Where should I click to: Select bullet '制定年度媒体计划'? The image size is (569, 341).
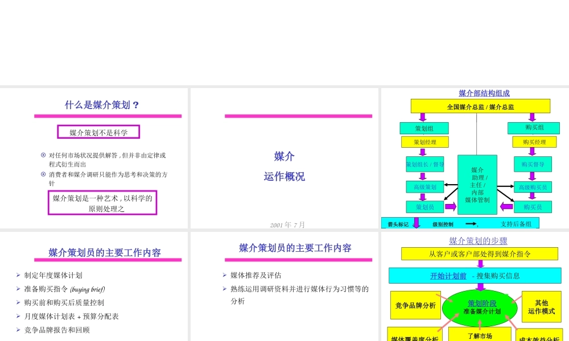(53, 276)
